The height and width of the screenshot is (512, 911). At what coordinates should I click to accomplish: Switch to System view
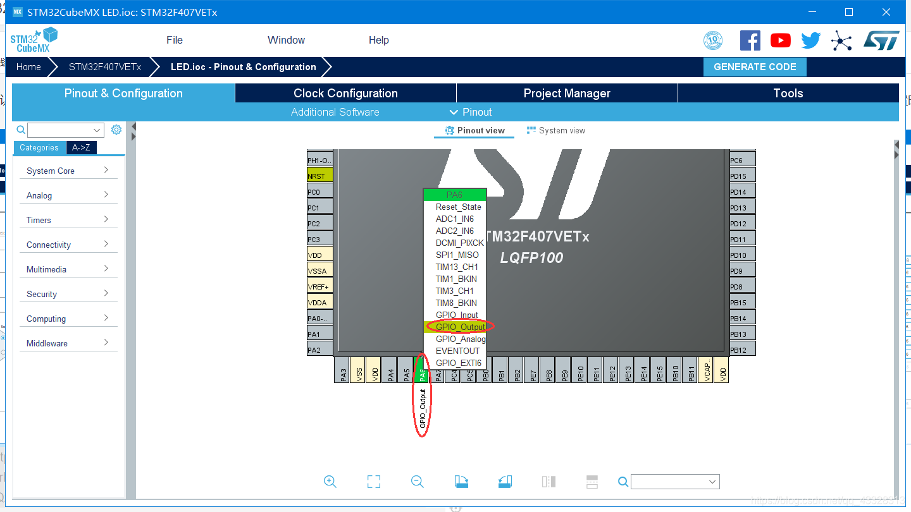(555, 131)
